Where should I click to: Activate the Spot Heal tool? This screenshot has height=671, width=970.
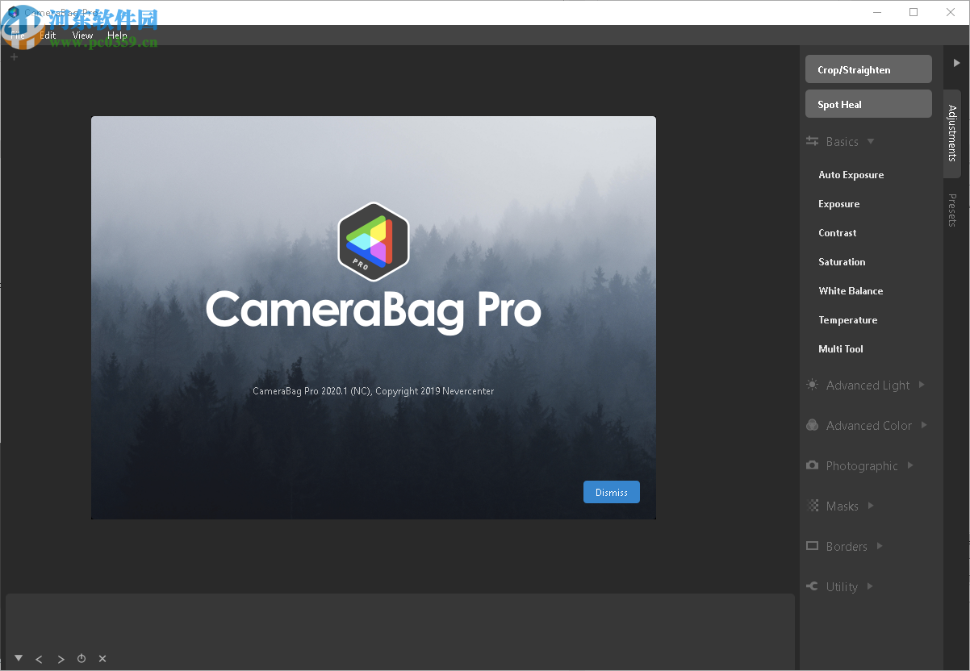[868, 104]
